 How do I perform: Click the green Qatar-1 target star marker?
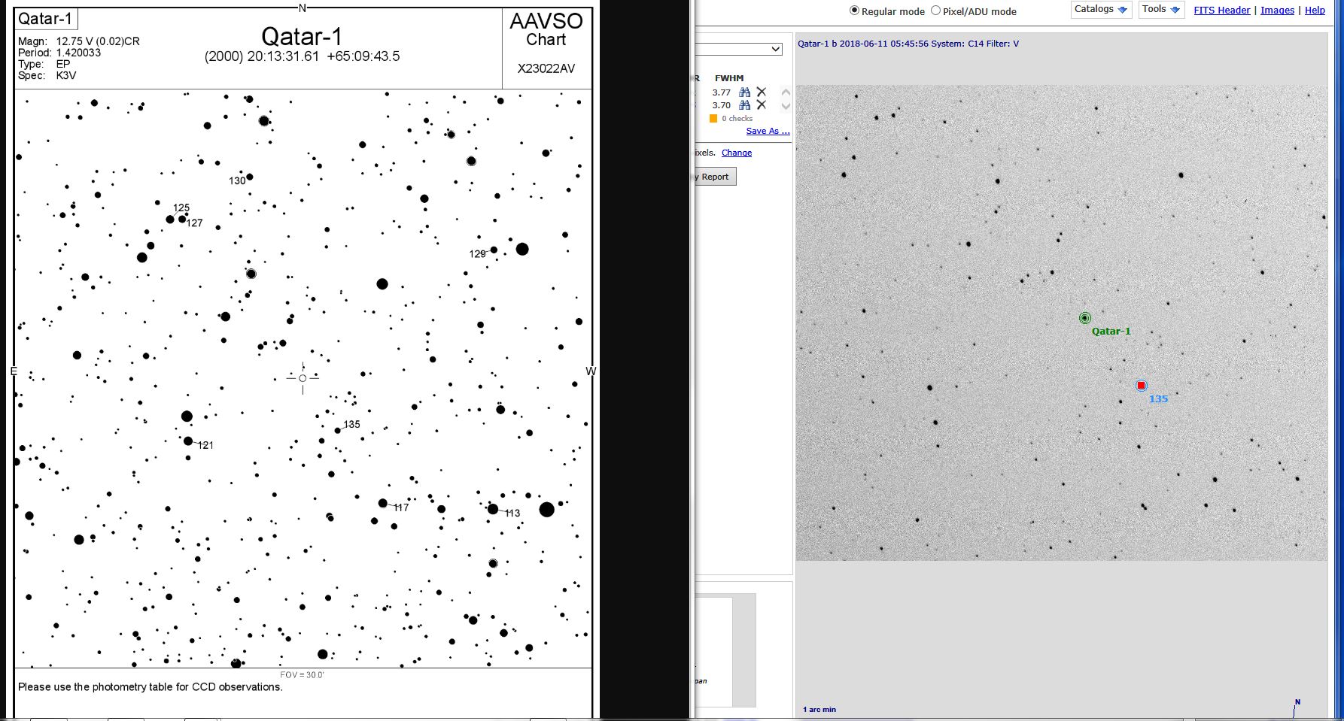coord(1084,318)
